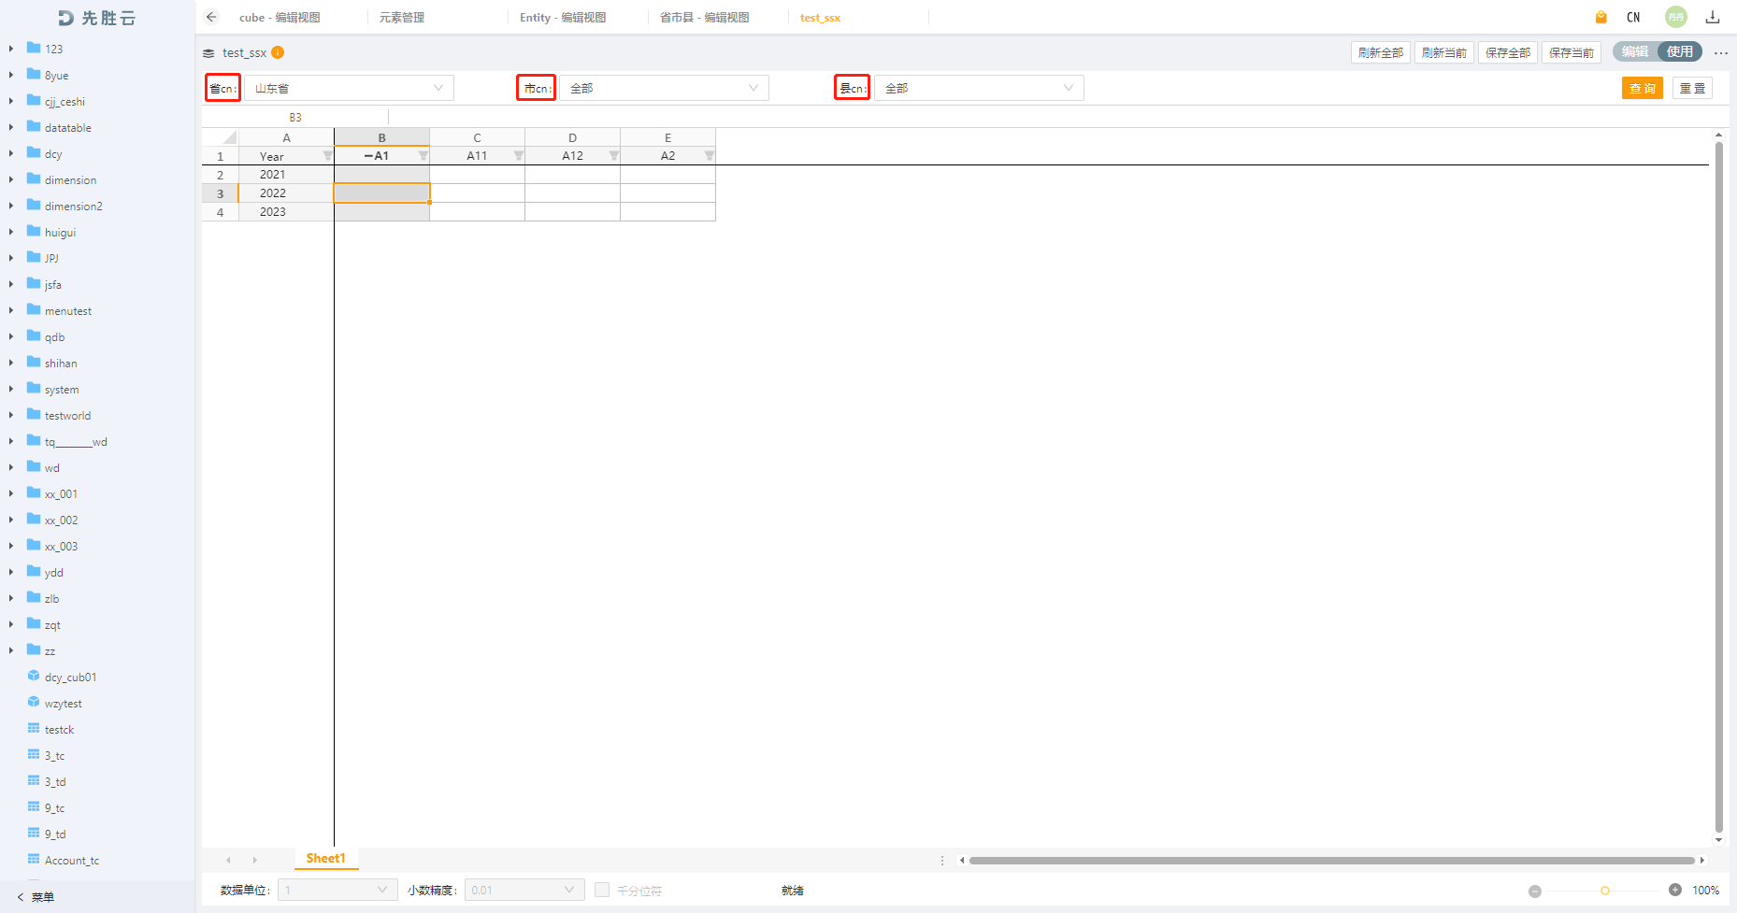Image resolution: width=1737 pixels, height=913 pixels.
Task: Select column C header
Action: pos(477,137)
